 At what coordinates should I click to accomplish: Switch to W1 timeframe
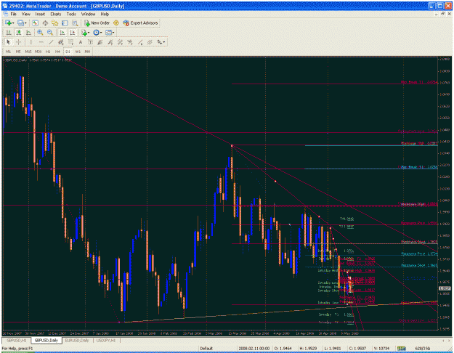pos(78,52)
